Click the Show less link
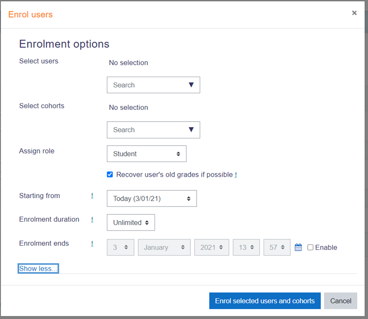The image size is (368, 319). point(38,268)
